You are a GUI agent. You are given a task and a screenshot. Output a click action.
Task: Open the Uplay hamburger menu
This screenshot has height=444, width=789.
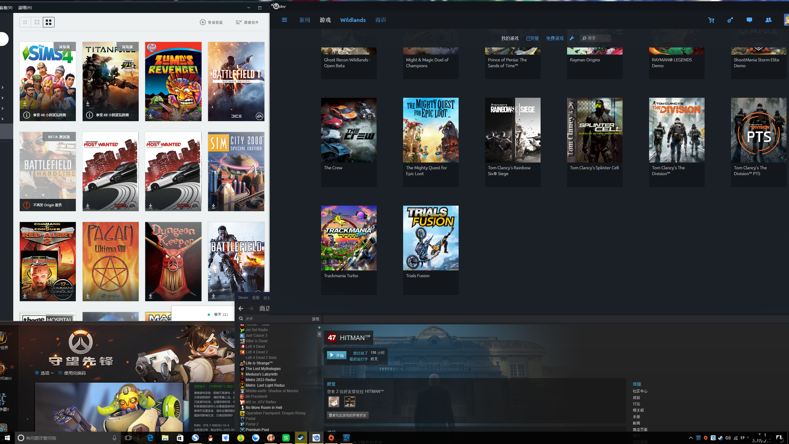coord(284,20)
